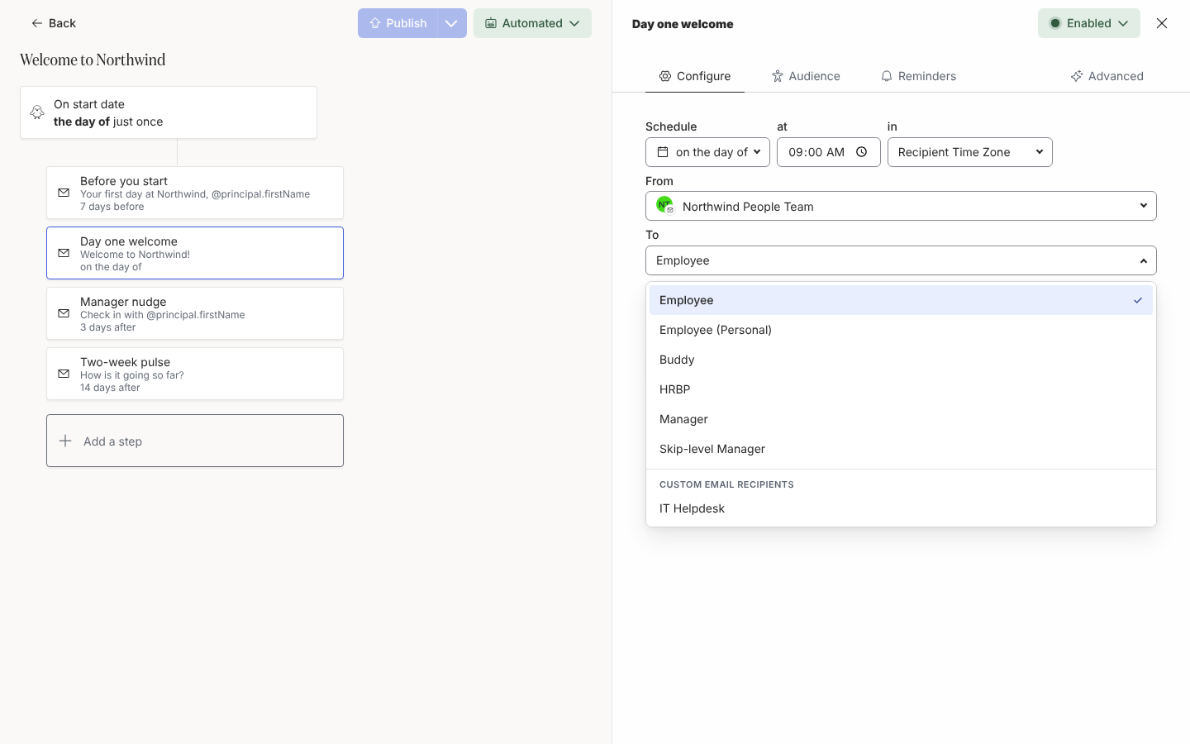Go Back to the previous page

coord(54,23)
